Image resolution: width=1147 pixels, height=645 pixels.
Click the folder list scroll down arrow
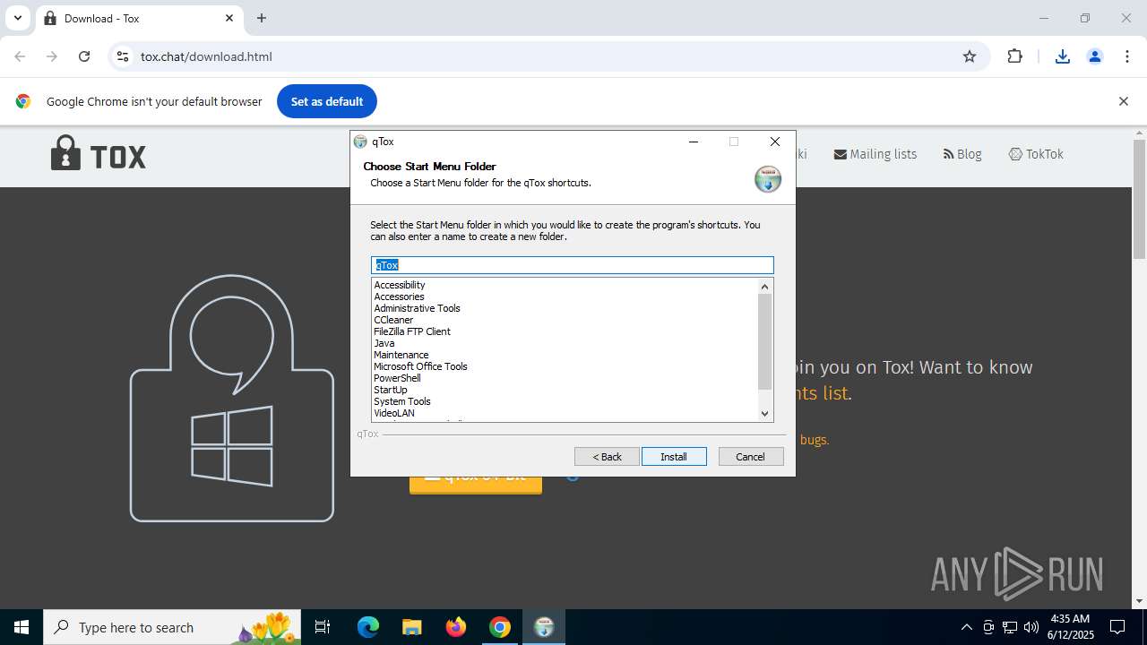pos(765,413)
